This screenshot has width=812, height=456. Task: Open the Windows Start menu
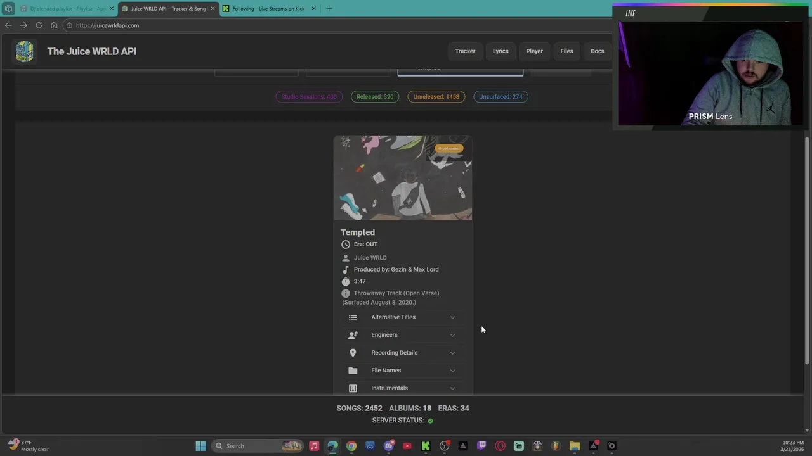(200, 446)
